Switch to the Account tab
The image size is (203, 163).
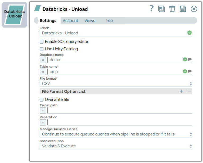pyautogui.click(x=70, y=21)
